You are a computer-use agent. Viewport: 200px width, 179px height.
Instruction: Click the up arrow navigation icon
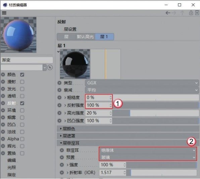(182, 13)
